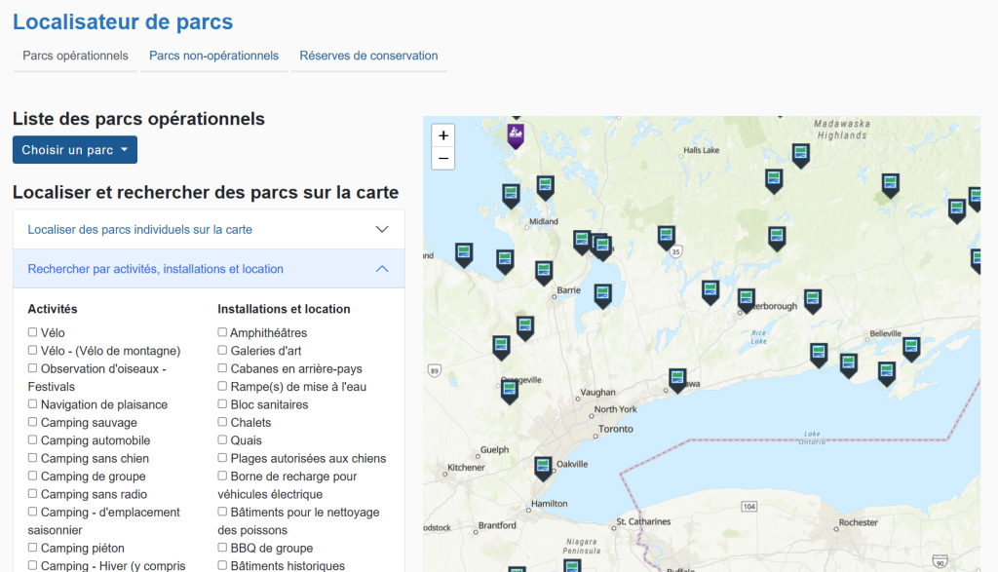Collapse Rechercher par activités section
998x572 pixels.
[209, 269]
